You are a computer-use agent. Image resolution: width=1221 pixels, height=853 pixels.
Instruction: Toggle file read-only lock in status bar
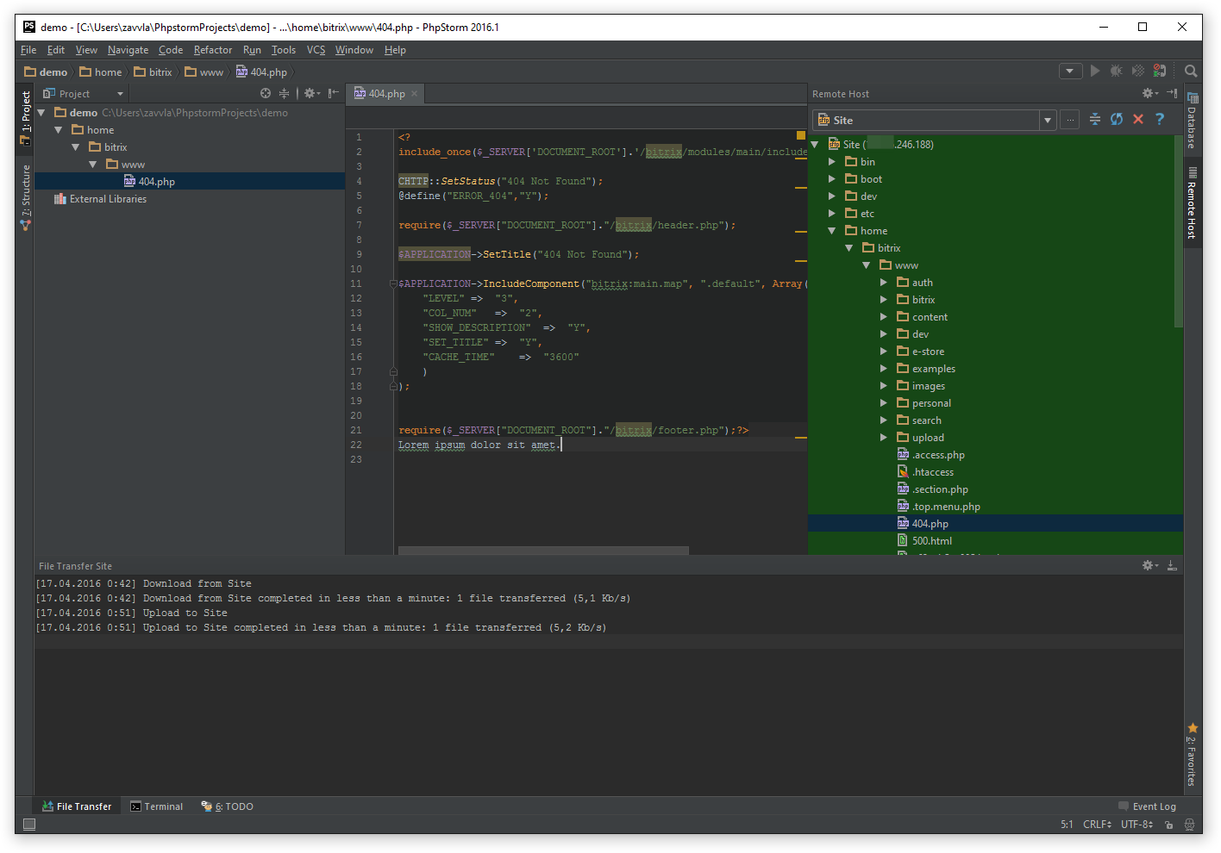1169,825
